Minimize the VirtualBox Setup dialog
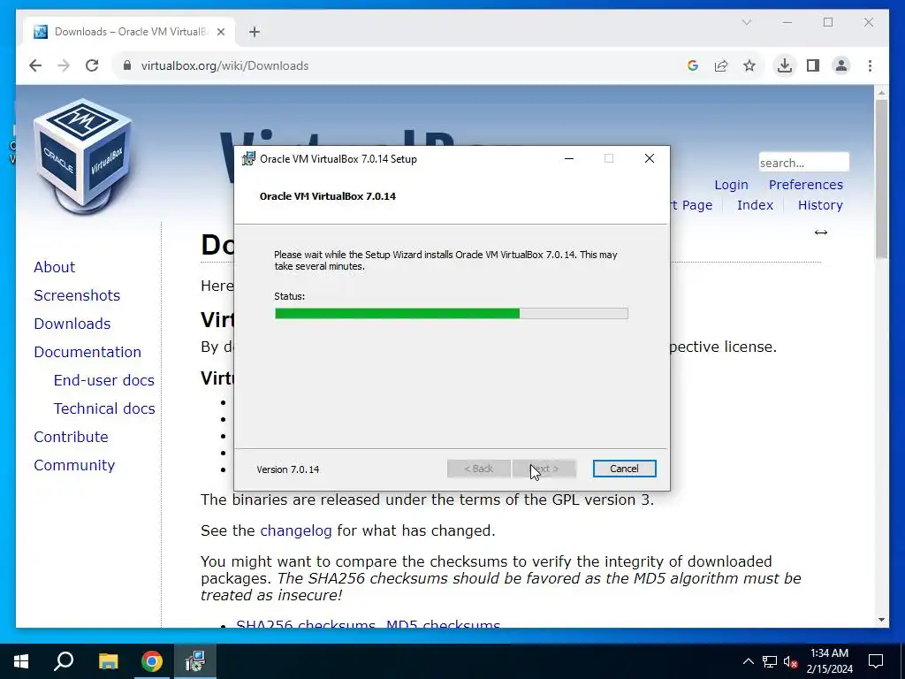The width and height of the screenshot is (905, 679). 569,159
